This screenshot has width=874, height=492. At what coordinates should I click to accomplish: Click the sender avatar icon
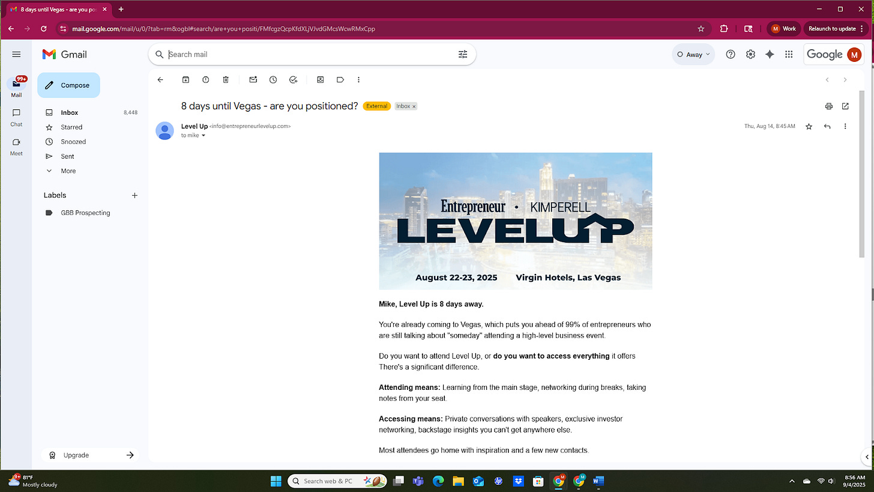(164, 130)
